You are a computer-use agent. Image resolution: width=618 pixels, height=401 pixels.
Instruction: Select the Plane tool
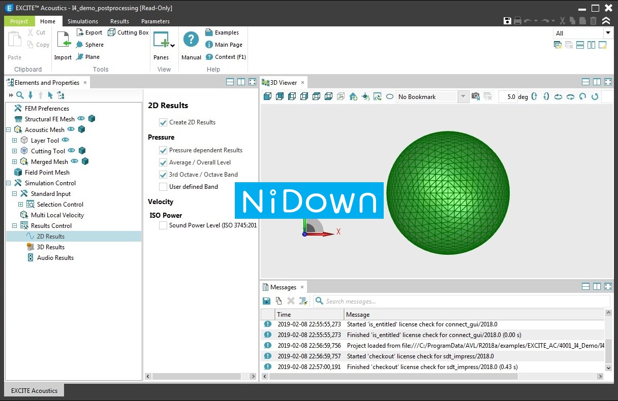[x=88, y=57]
